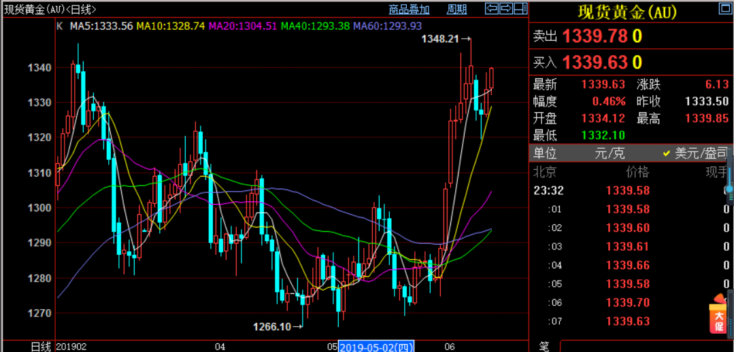Click the 涨跌 value 6.13
Screen dimensions: 734x352
click(717, 85)
